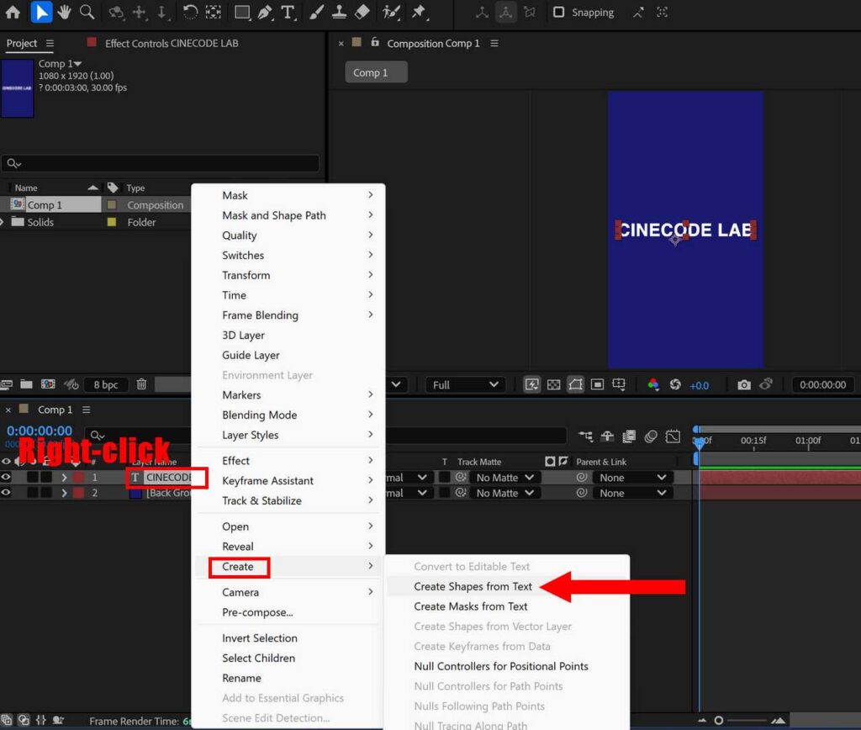Hide the Back Ground layer eye
861x730 pixels.
point(6,493)
